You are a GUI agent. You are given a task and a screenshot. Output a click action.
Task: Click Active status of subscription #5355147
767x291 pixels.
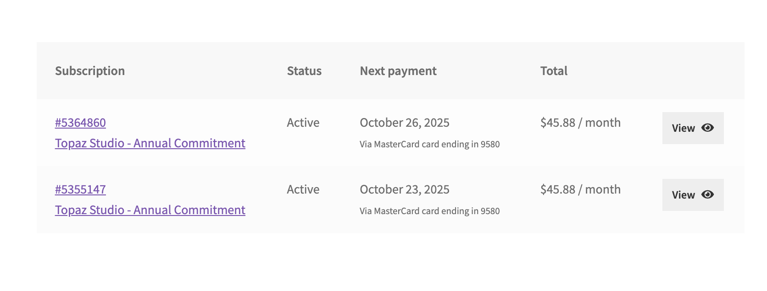[x=303, y=189]
